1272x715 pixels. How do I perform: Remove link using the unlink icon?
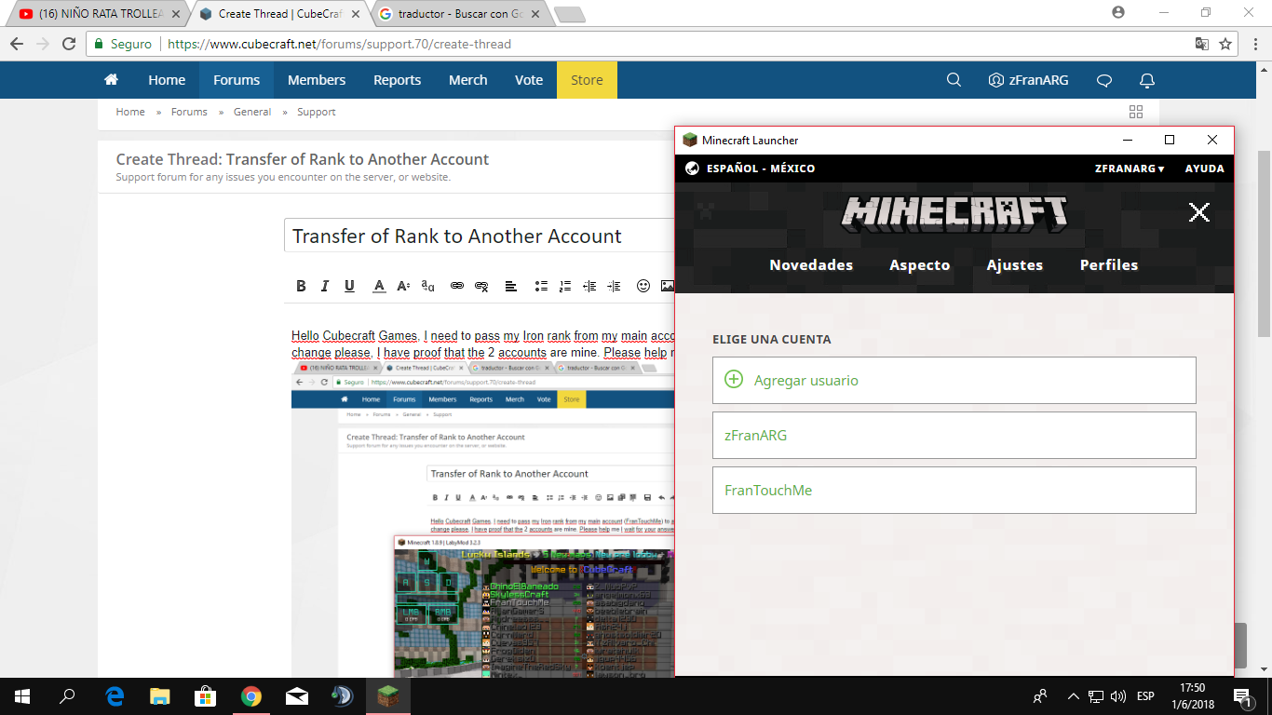pos(481,286)
